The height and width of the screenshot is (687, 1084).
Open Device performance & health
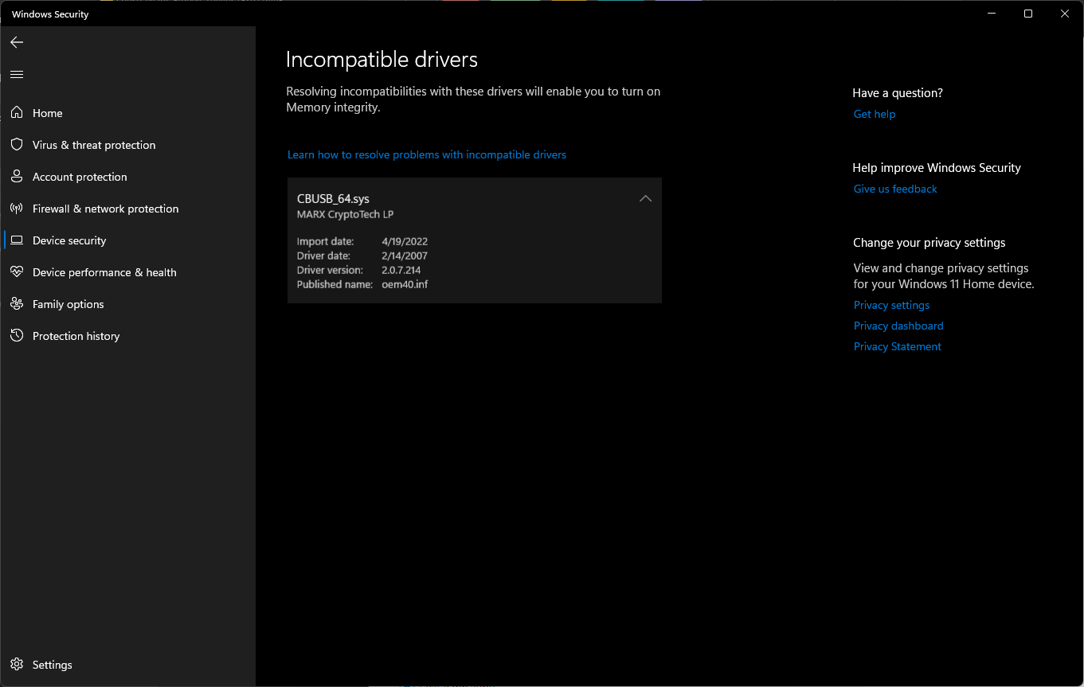click(104, 271)
